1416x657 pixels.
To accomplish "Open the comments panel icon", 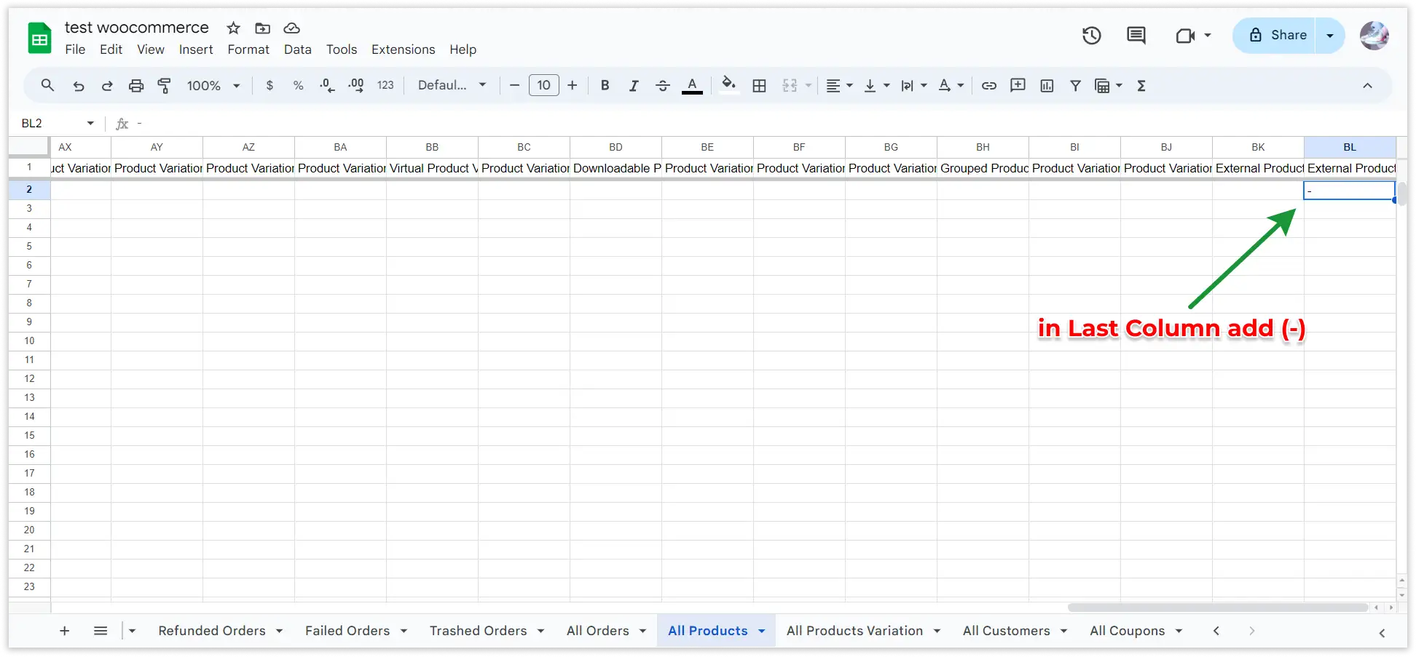I will coord(1136,36).
